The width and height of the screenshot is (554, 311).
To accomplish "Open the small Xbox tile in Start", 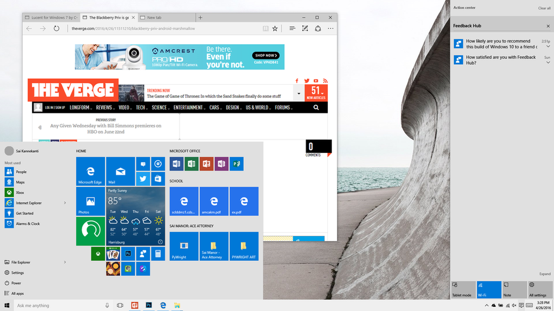I will (x=98, y=254).
